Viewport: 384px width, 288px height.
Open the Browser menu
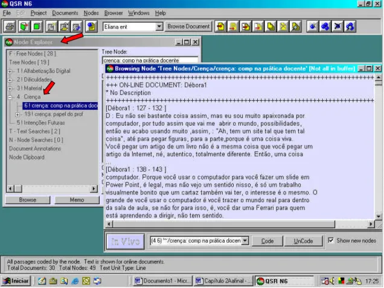pos(114,13)
